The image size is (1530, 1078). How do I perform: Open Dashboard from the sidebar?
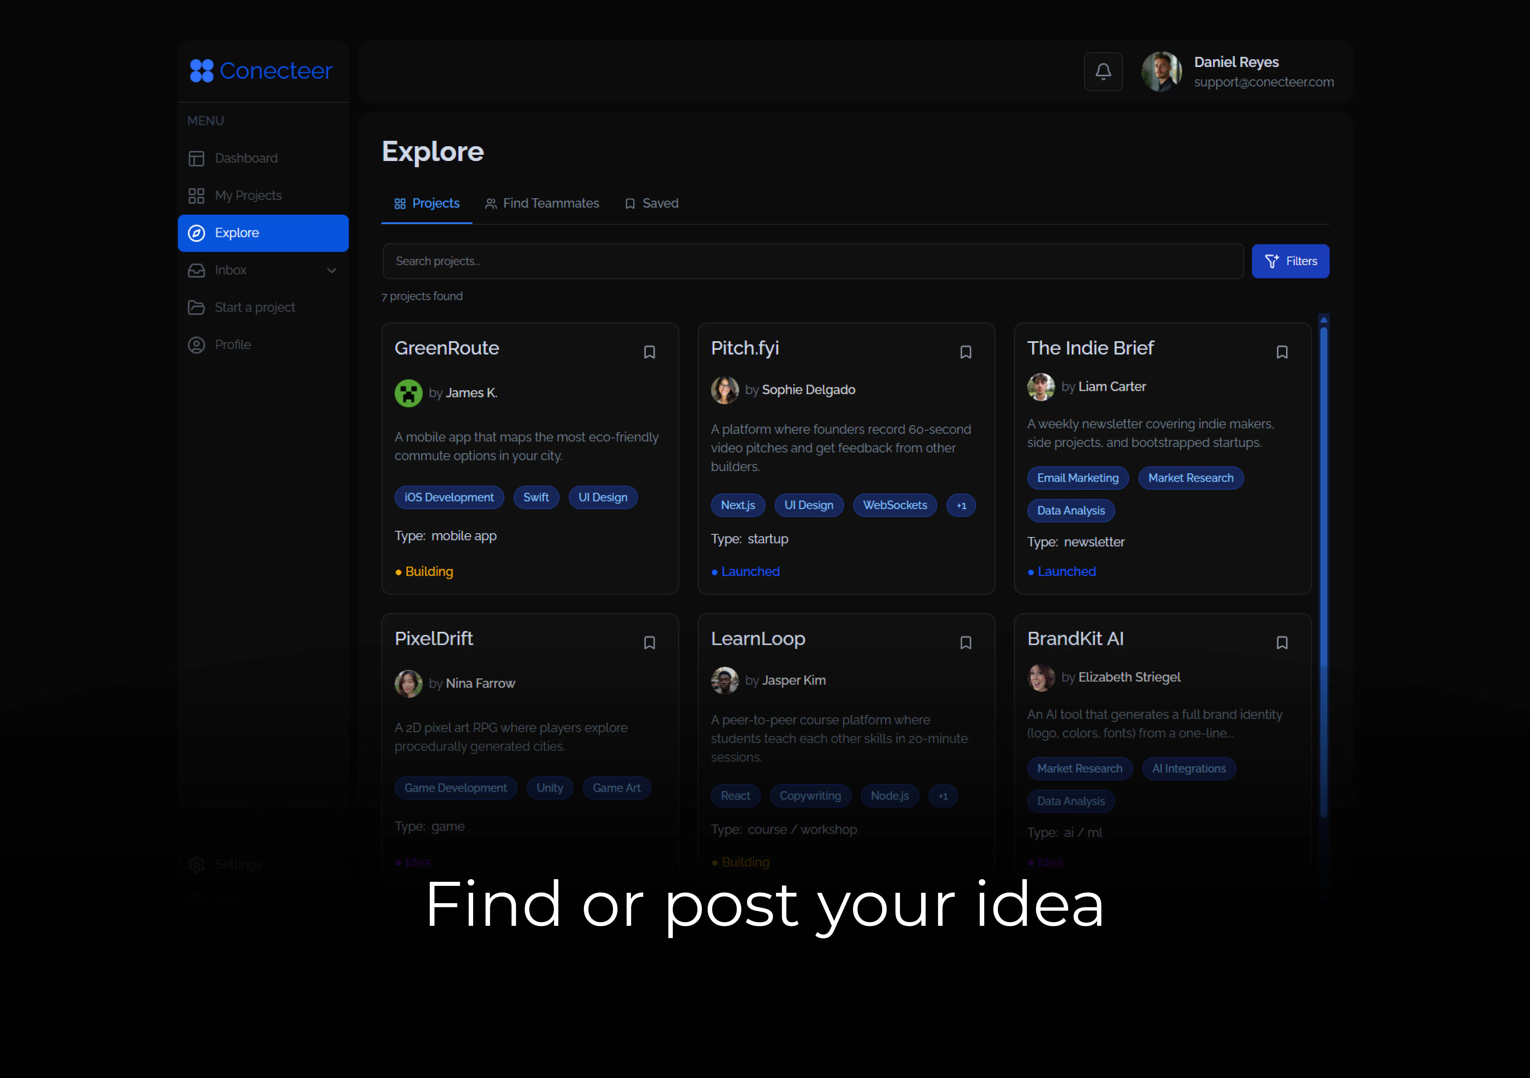tap(263, 158)
